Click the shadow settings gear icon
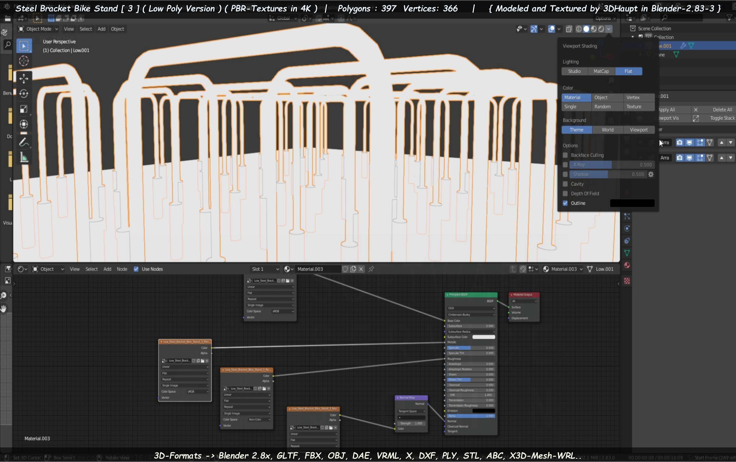736x462 pixels. click(x=651, y=174)
